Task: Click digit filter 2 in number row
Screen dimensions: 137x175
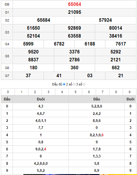Action: [35, 92]
